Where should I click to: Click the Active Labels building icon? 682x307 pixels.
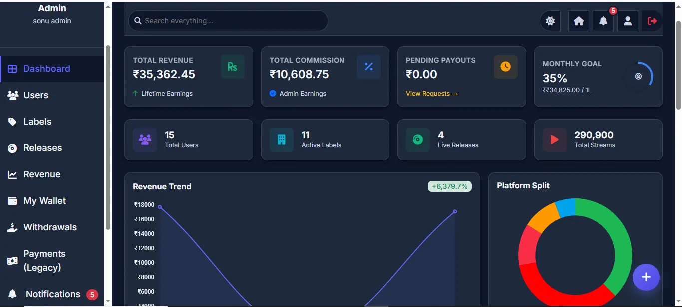(x=282, y=140)
